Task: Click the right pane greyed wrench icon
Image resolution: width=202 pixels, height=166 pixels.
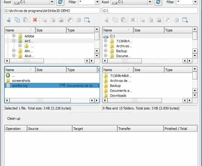Action: pos(168,20)
